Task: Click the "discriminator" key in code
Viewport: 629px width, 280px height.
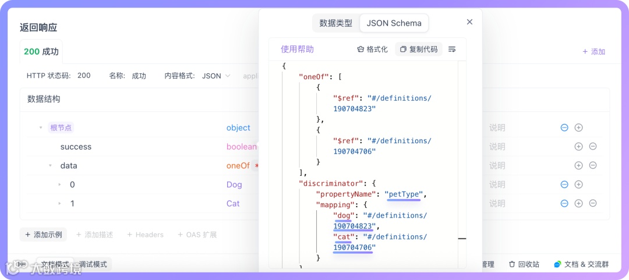Action: (x=331, y=184)
